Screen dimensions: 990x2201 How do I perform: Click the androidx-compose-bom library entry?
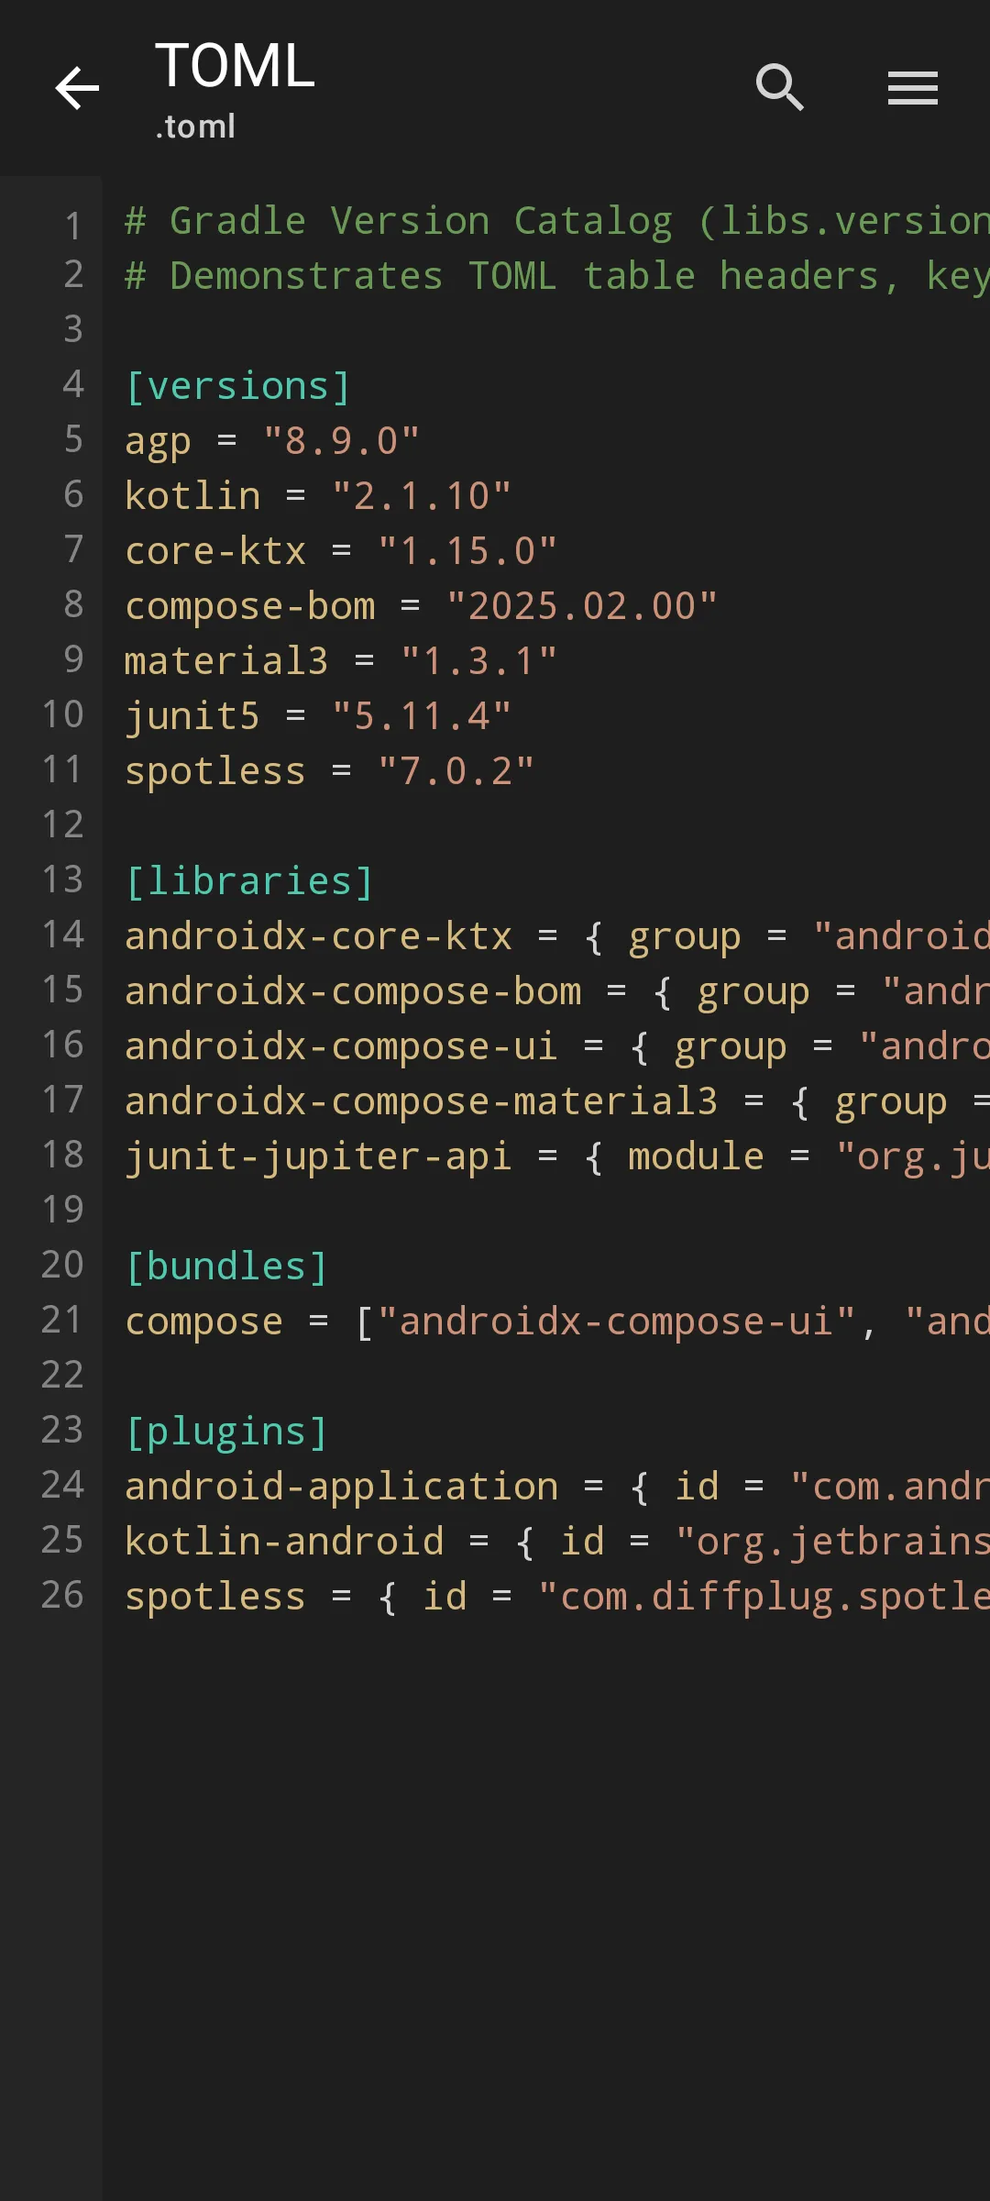557,991
